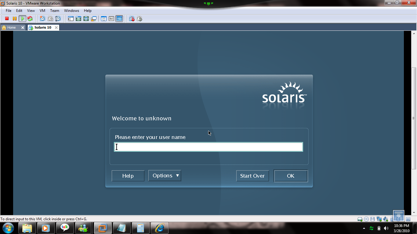This screenshot has width=417, height=234.
Task: Toggle the network adapter device icon
Action: point(379,219)
